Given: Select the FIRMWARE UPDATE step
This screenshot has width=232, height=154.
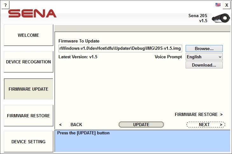Looking at the screenshot, I should (28, 89).
